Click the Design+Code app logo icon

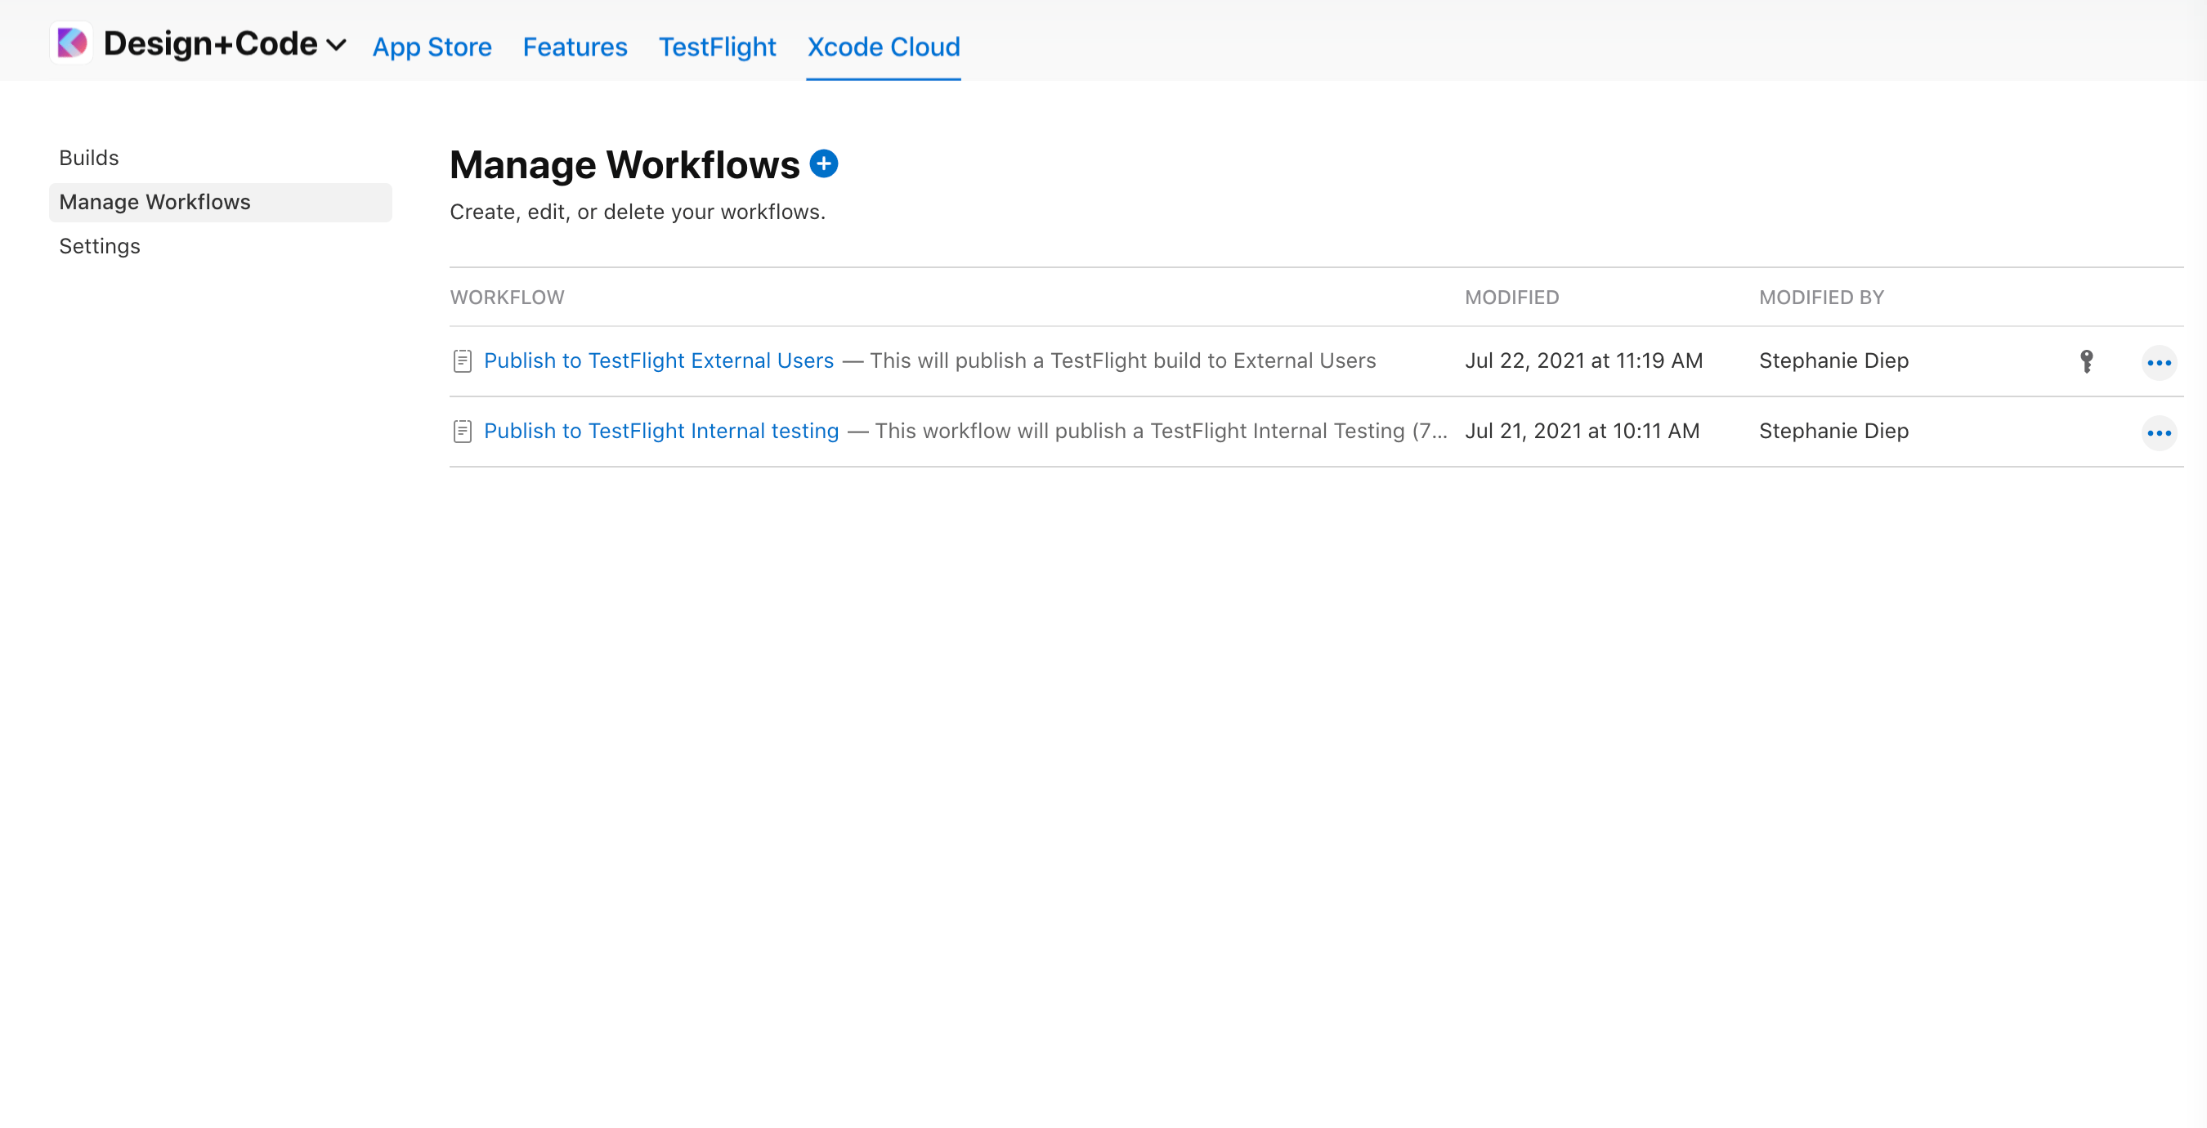71,43
